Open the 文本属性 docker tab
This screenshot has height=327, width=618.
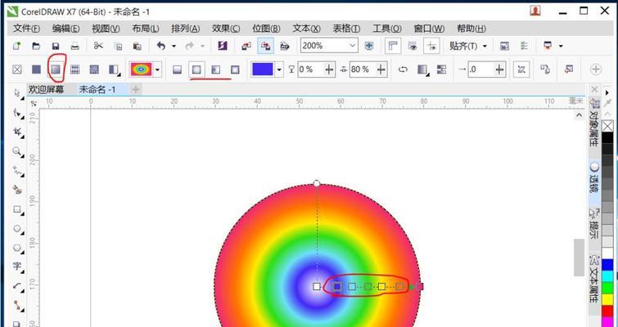coord(594,280)
